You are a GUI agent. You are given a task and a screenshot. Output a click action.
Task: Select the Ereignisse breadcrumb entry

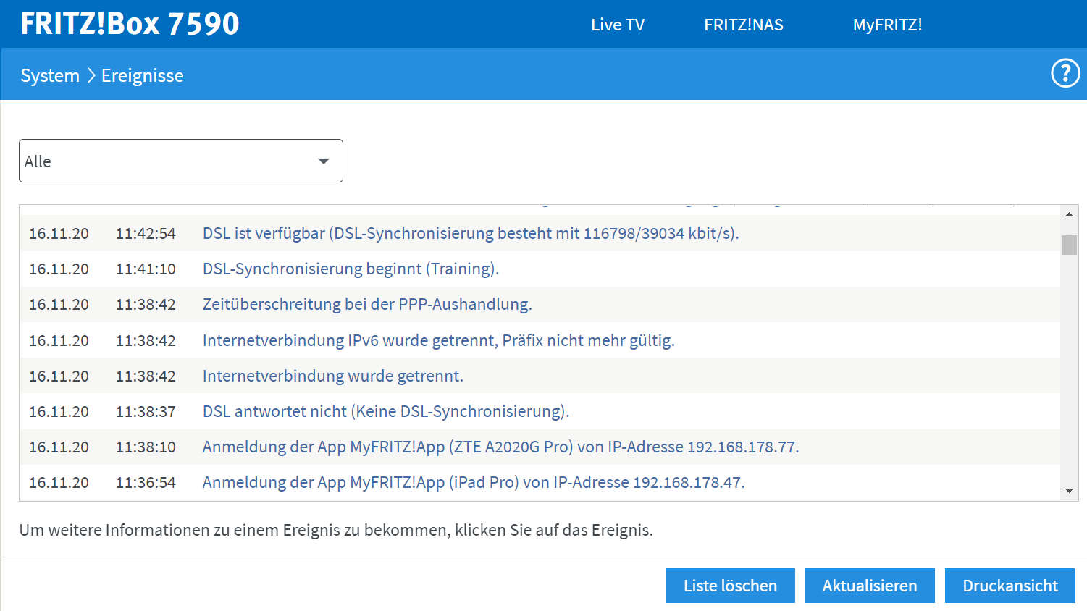pos(142,75)
